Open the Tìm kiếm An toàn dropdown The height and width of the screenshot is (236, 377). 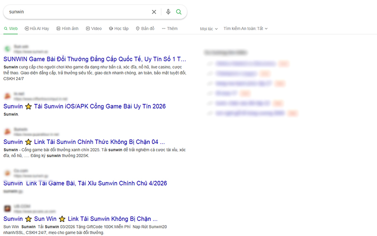(246, 28)
